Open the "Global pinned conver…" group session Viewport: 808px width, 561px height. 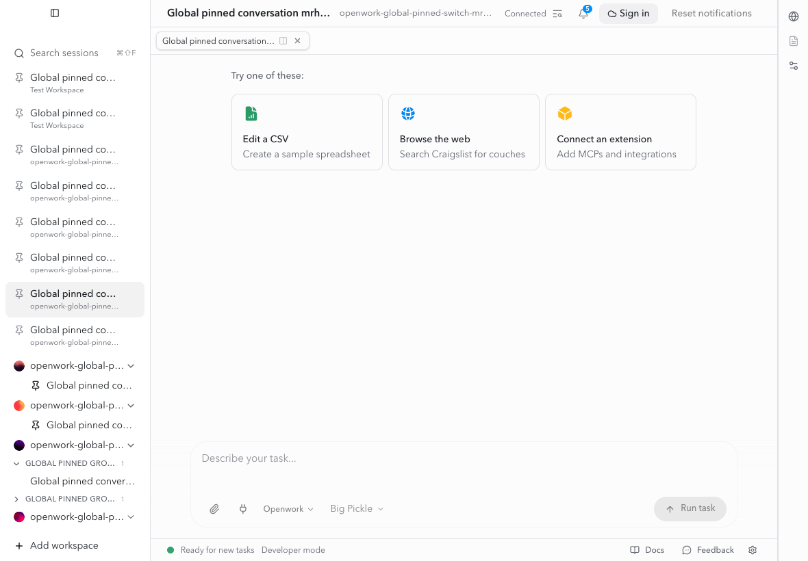pos(82,481)
